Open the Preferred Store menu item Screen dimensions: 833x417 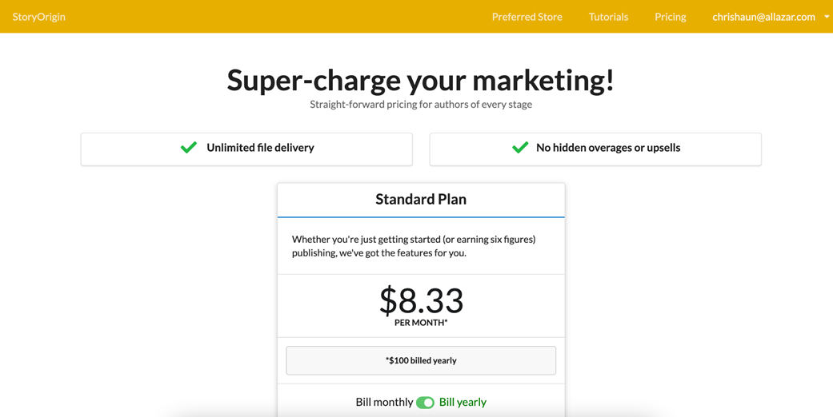[x=527, y=17]
